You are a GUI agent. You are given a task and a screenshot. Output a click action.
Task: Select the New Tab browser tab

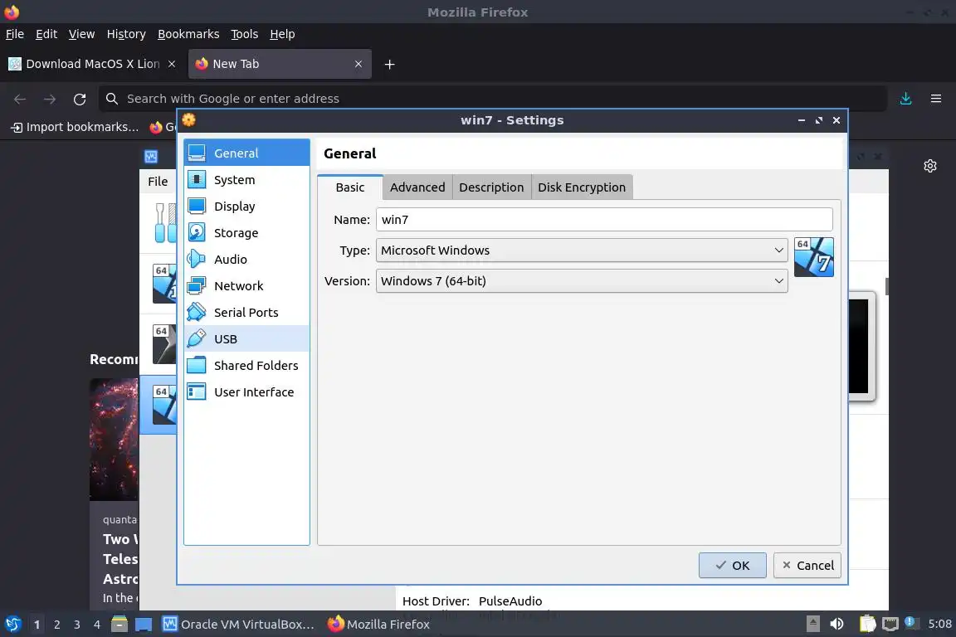tap(280, 64)
